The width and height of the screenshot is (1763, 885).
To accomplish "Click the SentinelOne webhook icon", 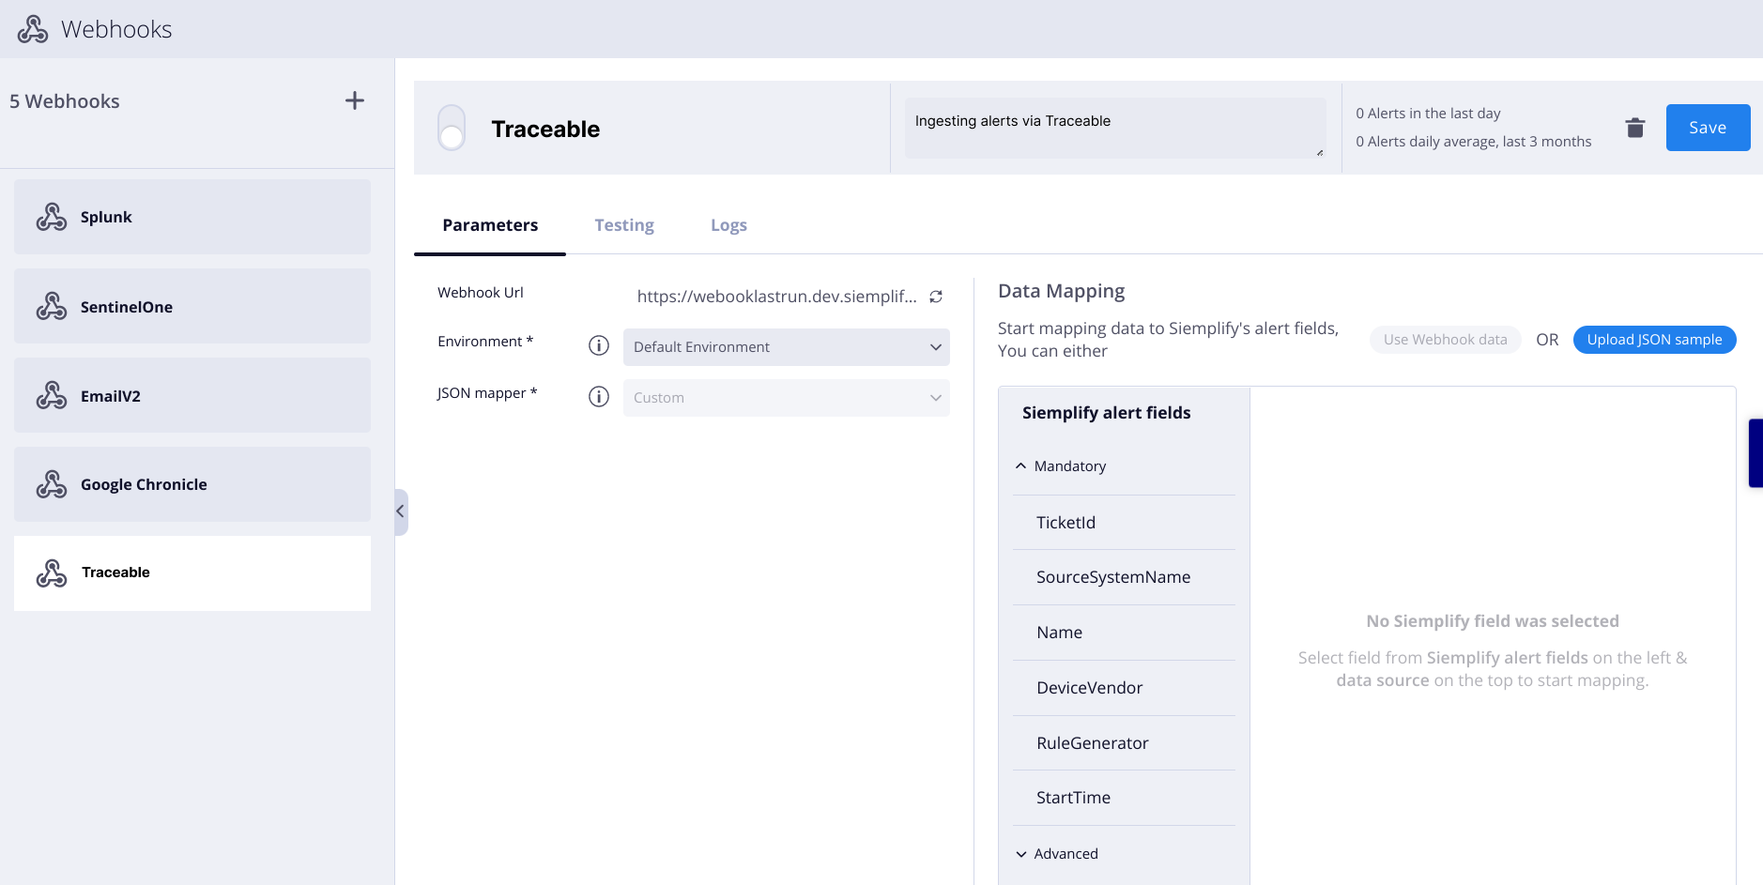I will click(x=52, y=306).
